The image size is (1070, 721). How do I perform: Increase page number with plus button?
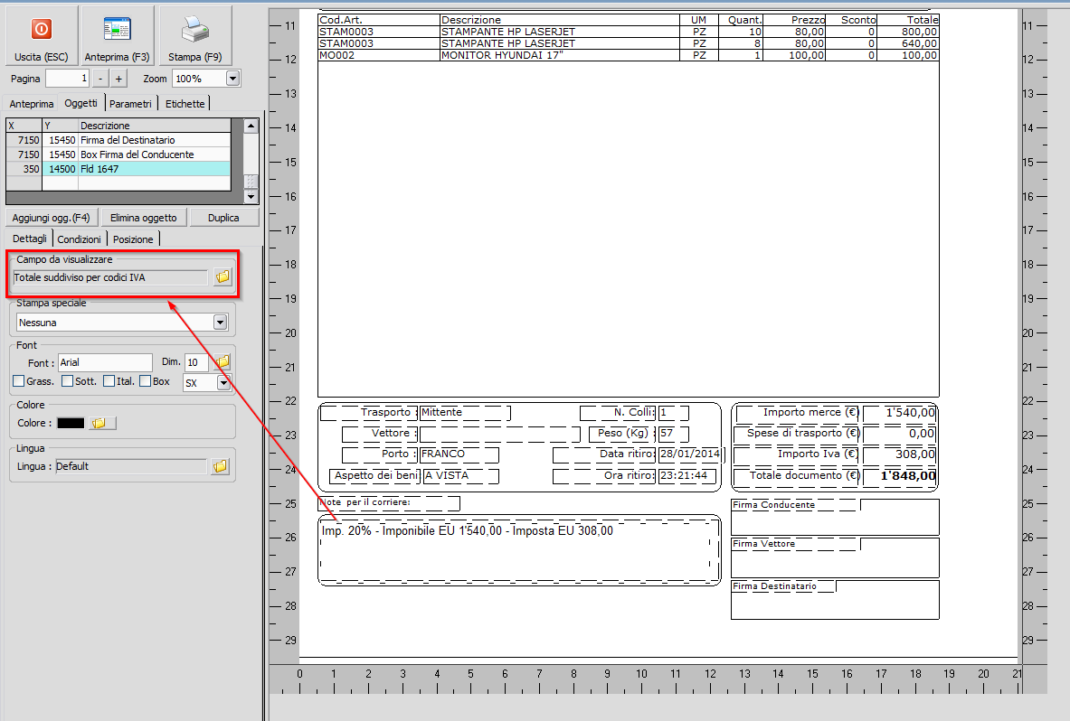click(x=118, y=79)
